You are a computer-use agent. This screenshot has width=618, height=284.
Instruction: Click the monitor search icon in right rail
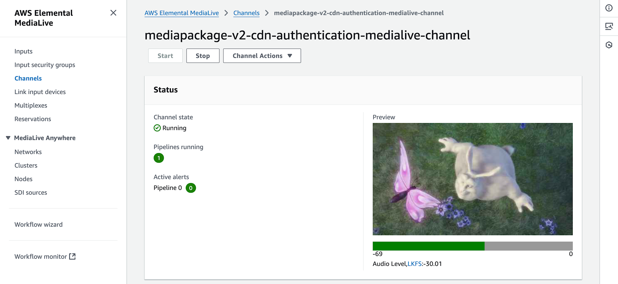click(x=609, y=27)
